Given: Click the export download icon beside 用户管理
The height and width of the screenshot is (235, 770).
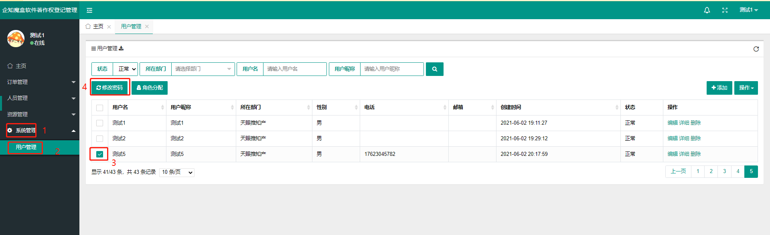Looking at the screenshot, I should [121, 48].
